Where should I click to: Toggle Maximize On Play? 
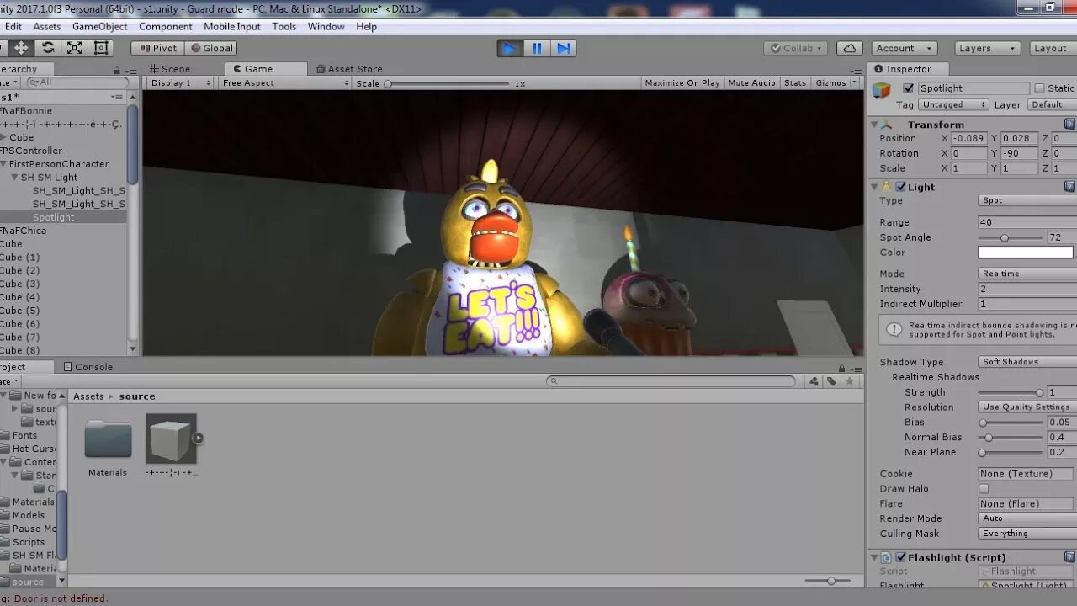tap(682, 82)
